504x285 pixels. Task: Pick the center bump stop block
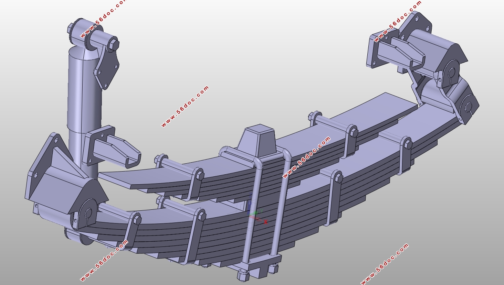pyautogui.click(x=260, y=140)
